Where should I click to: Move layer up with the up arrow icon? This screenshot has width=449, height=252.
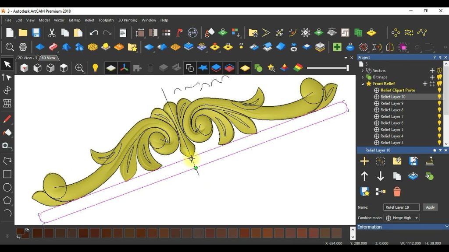pos(364,176)
